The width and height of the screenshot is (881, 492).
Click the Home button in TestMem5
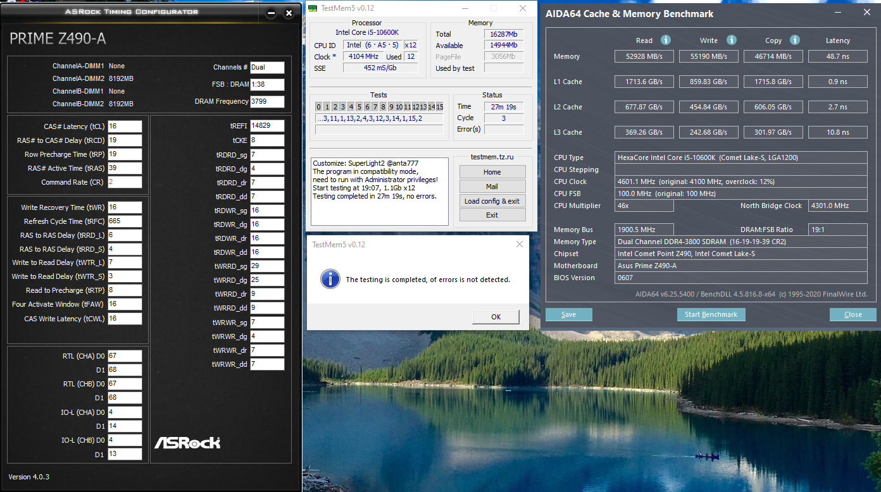492,172
